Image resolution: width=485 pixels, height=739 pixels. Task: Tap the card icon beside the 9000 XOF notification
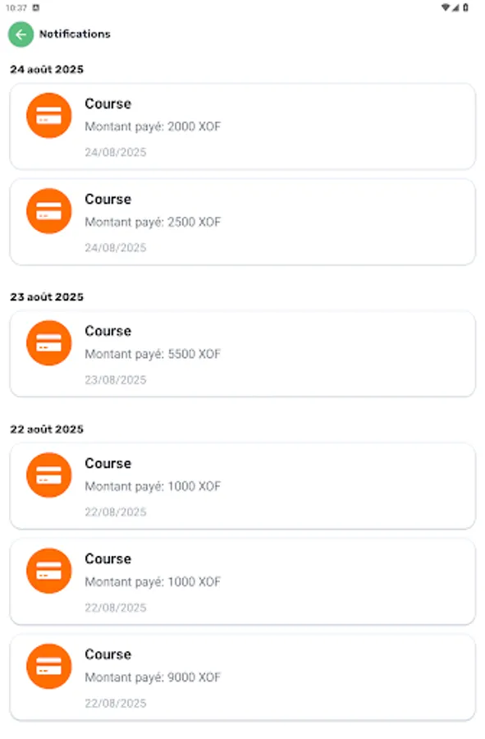(48, 667)
